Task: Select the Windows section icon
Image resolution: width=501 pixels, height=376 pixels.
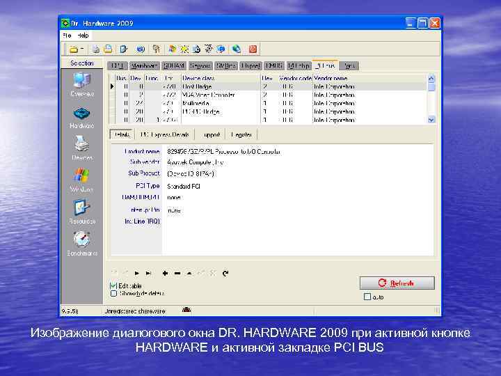Action: (82, 180)
